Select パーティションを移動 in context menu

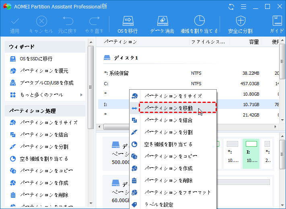click(x=173, y=108)
